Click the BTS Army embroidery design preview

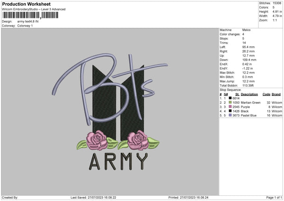(x=110, y=112)
